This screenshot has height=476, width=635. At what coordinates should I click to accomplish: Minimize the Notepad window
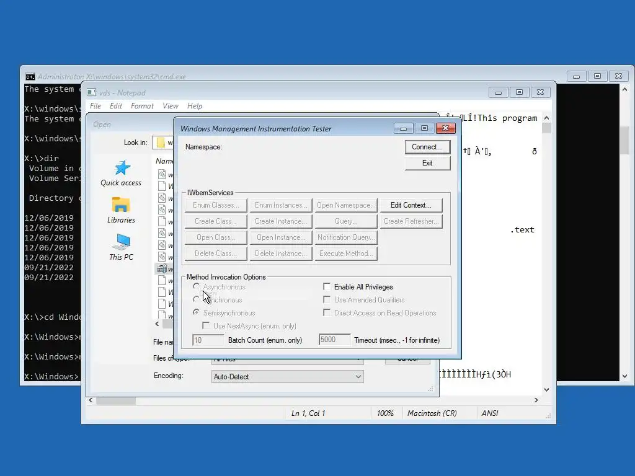coord(498,93)
